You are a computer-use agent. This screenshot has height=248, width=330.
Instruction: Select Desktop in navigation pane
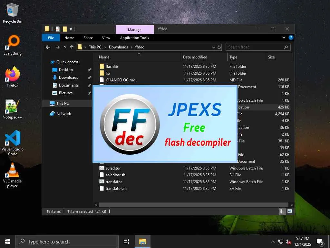(x=66, y=70)
